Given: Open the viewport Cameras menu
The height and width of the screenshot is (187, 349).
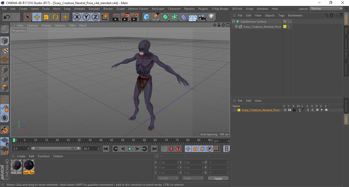Looking at the screenshot, I should 32,25.
